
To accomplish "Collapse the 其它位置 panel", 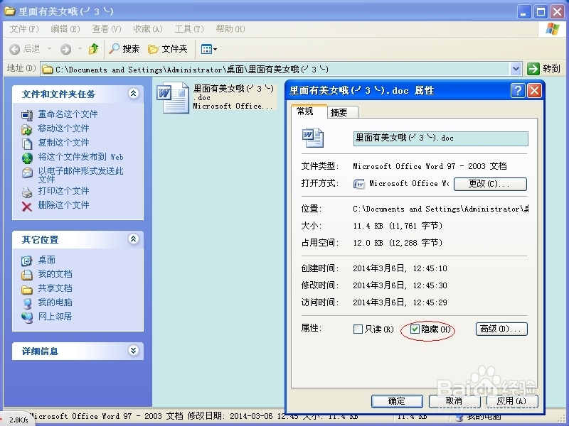I will (x=134, y=239).
